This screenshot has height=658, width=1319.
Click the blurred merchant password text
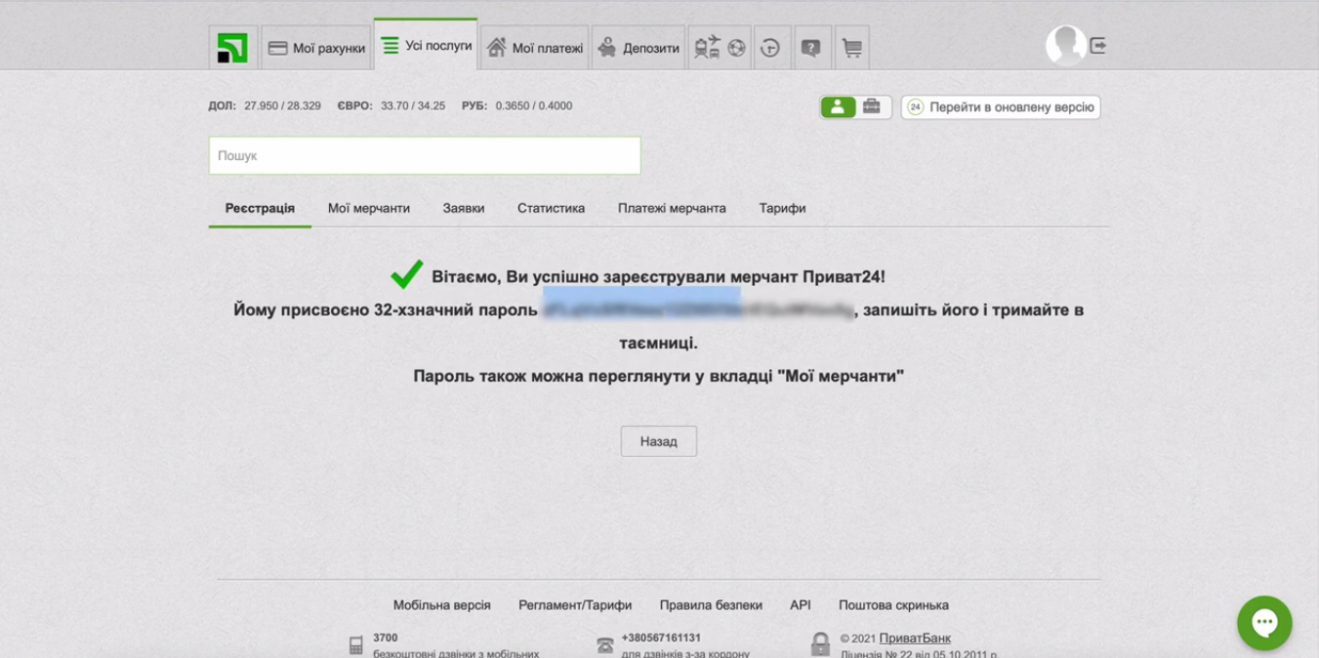click(x=699, y=309)
